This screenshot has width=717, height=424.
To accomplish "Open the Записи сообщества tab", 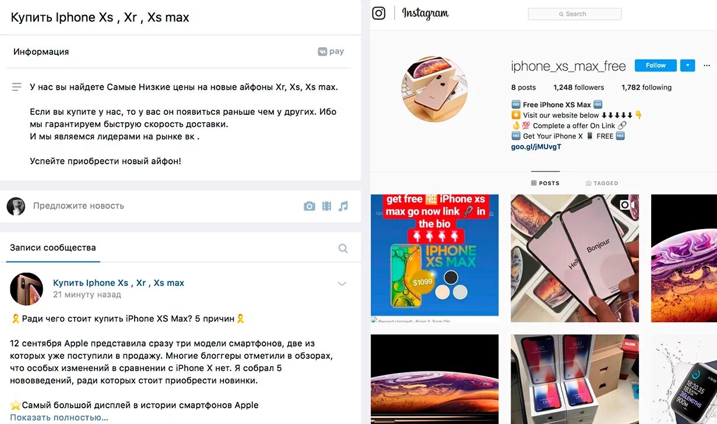I will [53, 248].
